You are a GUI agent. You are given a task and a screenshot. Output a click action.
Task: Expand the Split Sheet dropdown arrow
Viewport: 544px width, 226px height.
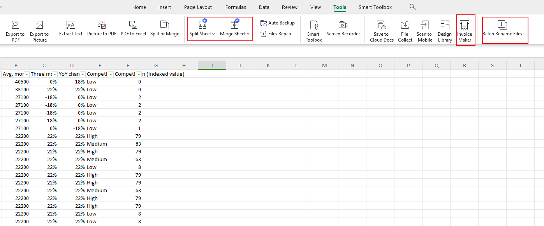(x=213, y=34)
